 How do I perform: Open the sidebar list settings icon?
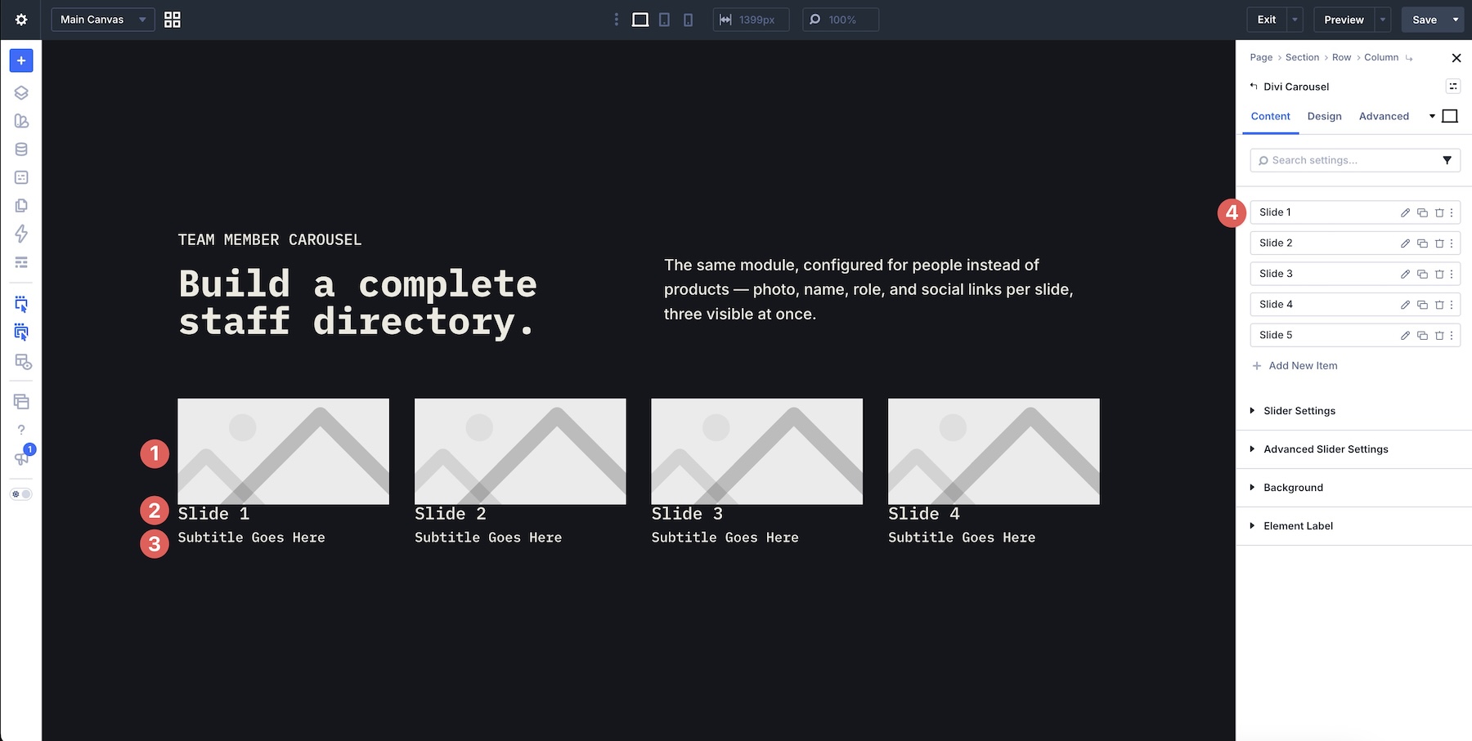21,262
